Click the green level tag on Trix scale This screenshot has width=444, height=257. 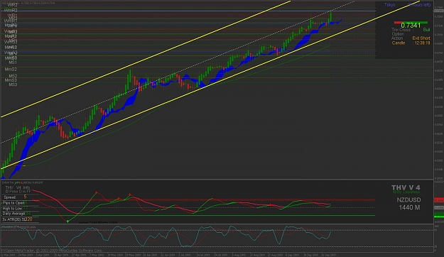click(439, 215)
